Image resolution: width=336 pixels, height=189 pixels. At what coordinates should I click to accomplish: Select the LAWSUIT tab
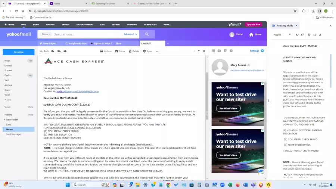(152, 43)
